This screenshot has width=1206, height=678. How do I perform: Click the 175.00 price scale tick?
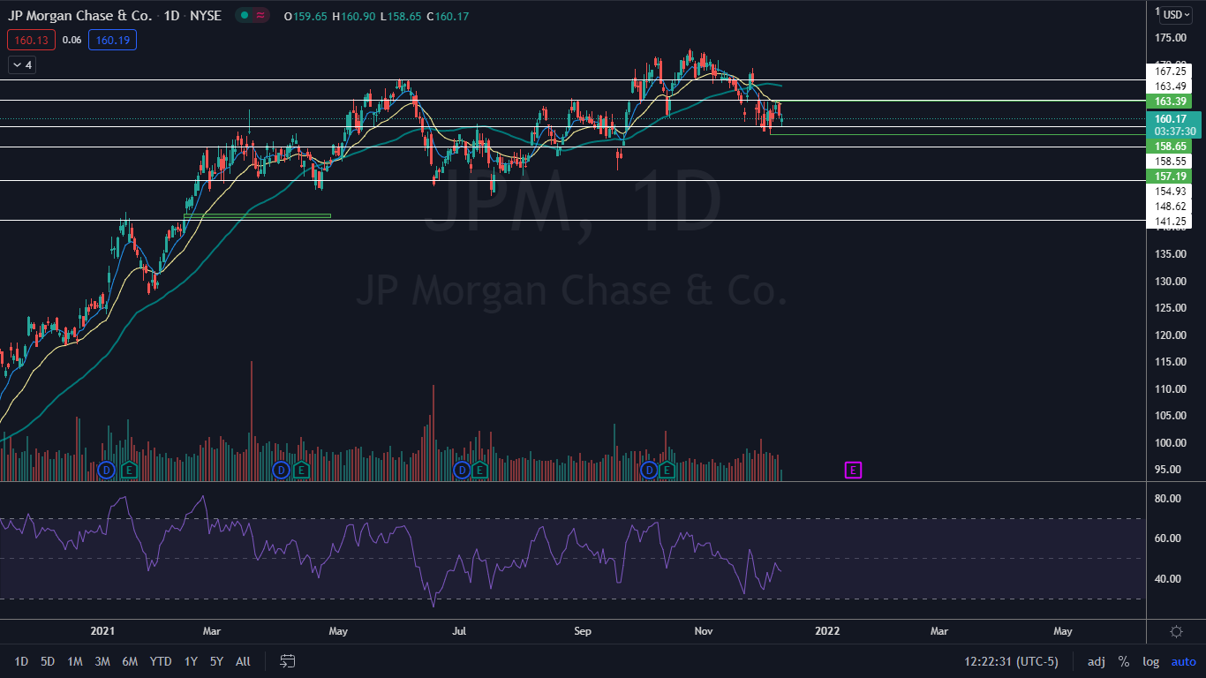pos(1169,38)
